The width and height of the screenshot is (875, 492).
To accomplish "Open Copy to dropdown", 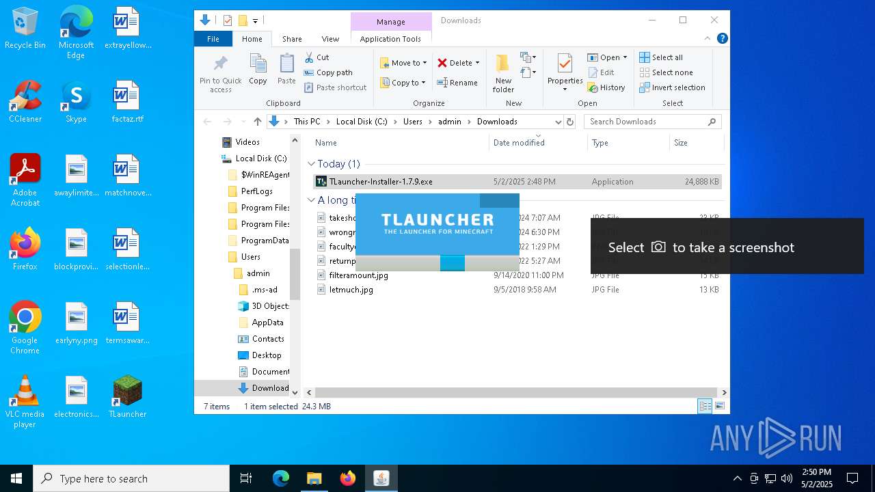I will (403, 83).
